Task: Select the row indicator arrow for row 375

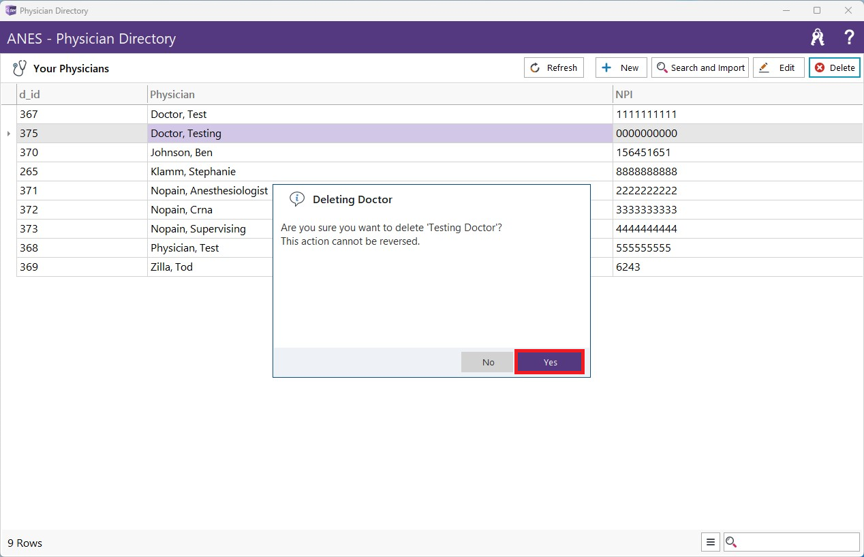Action: coord(9,134)
